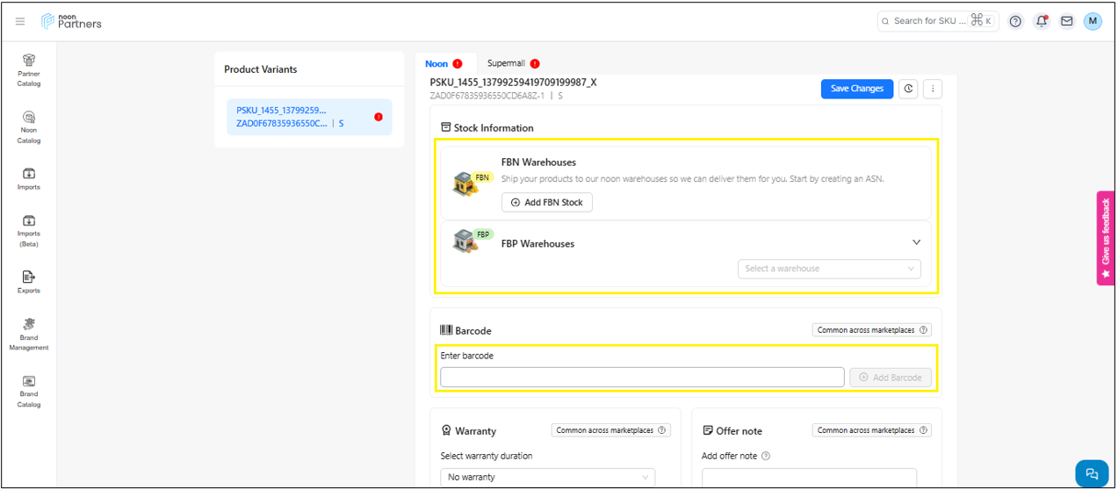Click the help question mark icon
The width and height of the screenshot is (1118, 490).
click(x=1015, y=21)
